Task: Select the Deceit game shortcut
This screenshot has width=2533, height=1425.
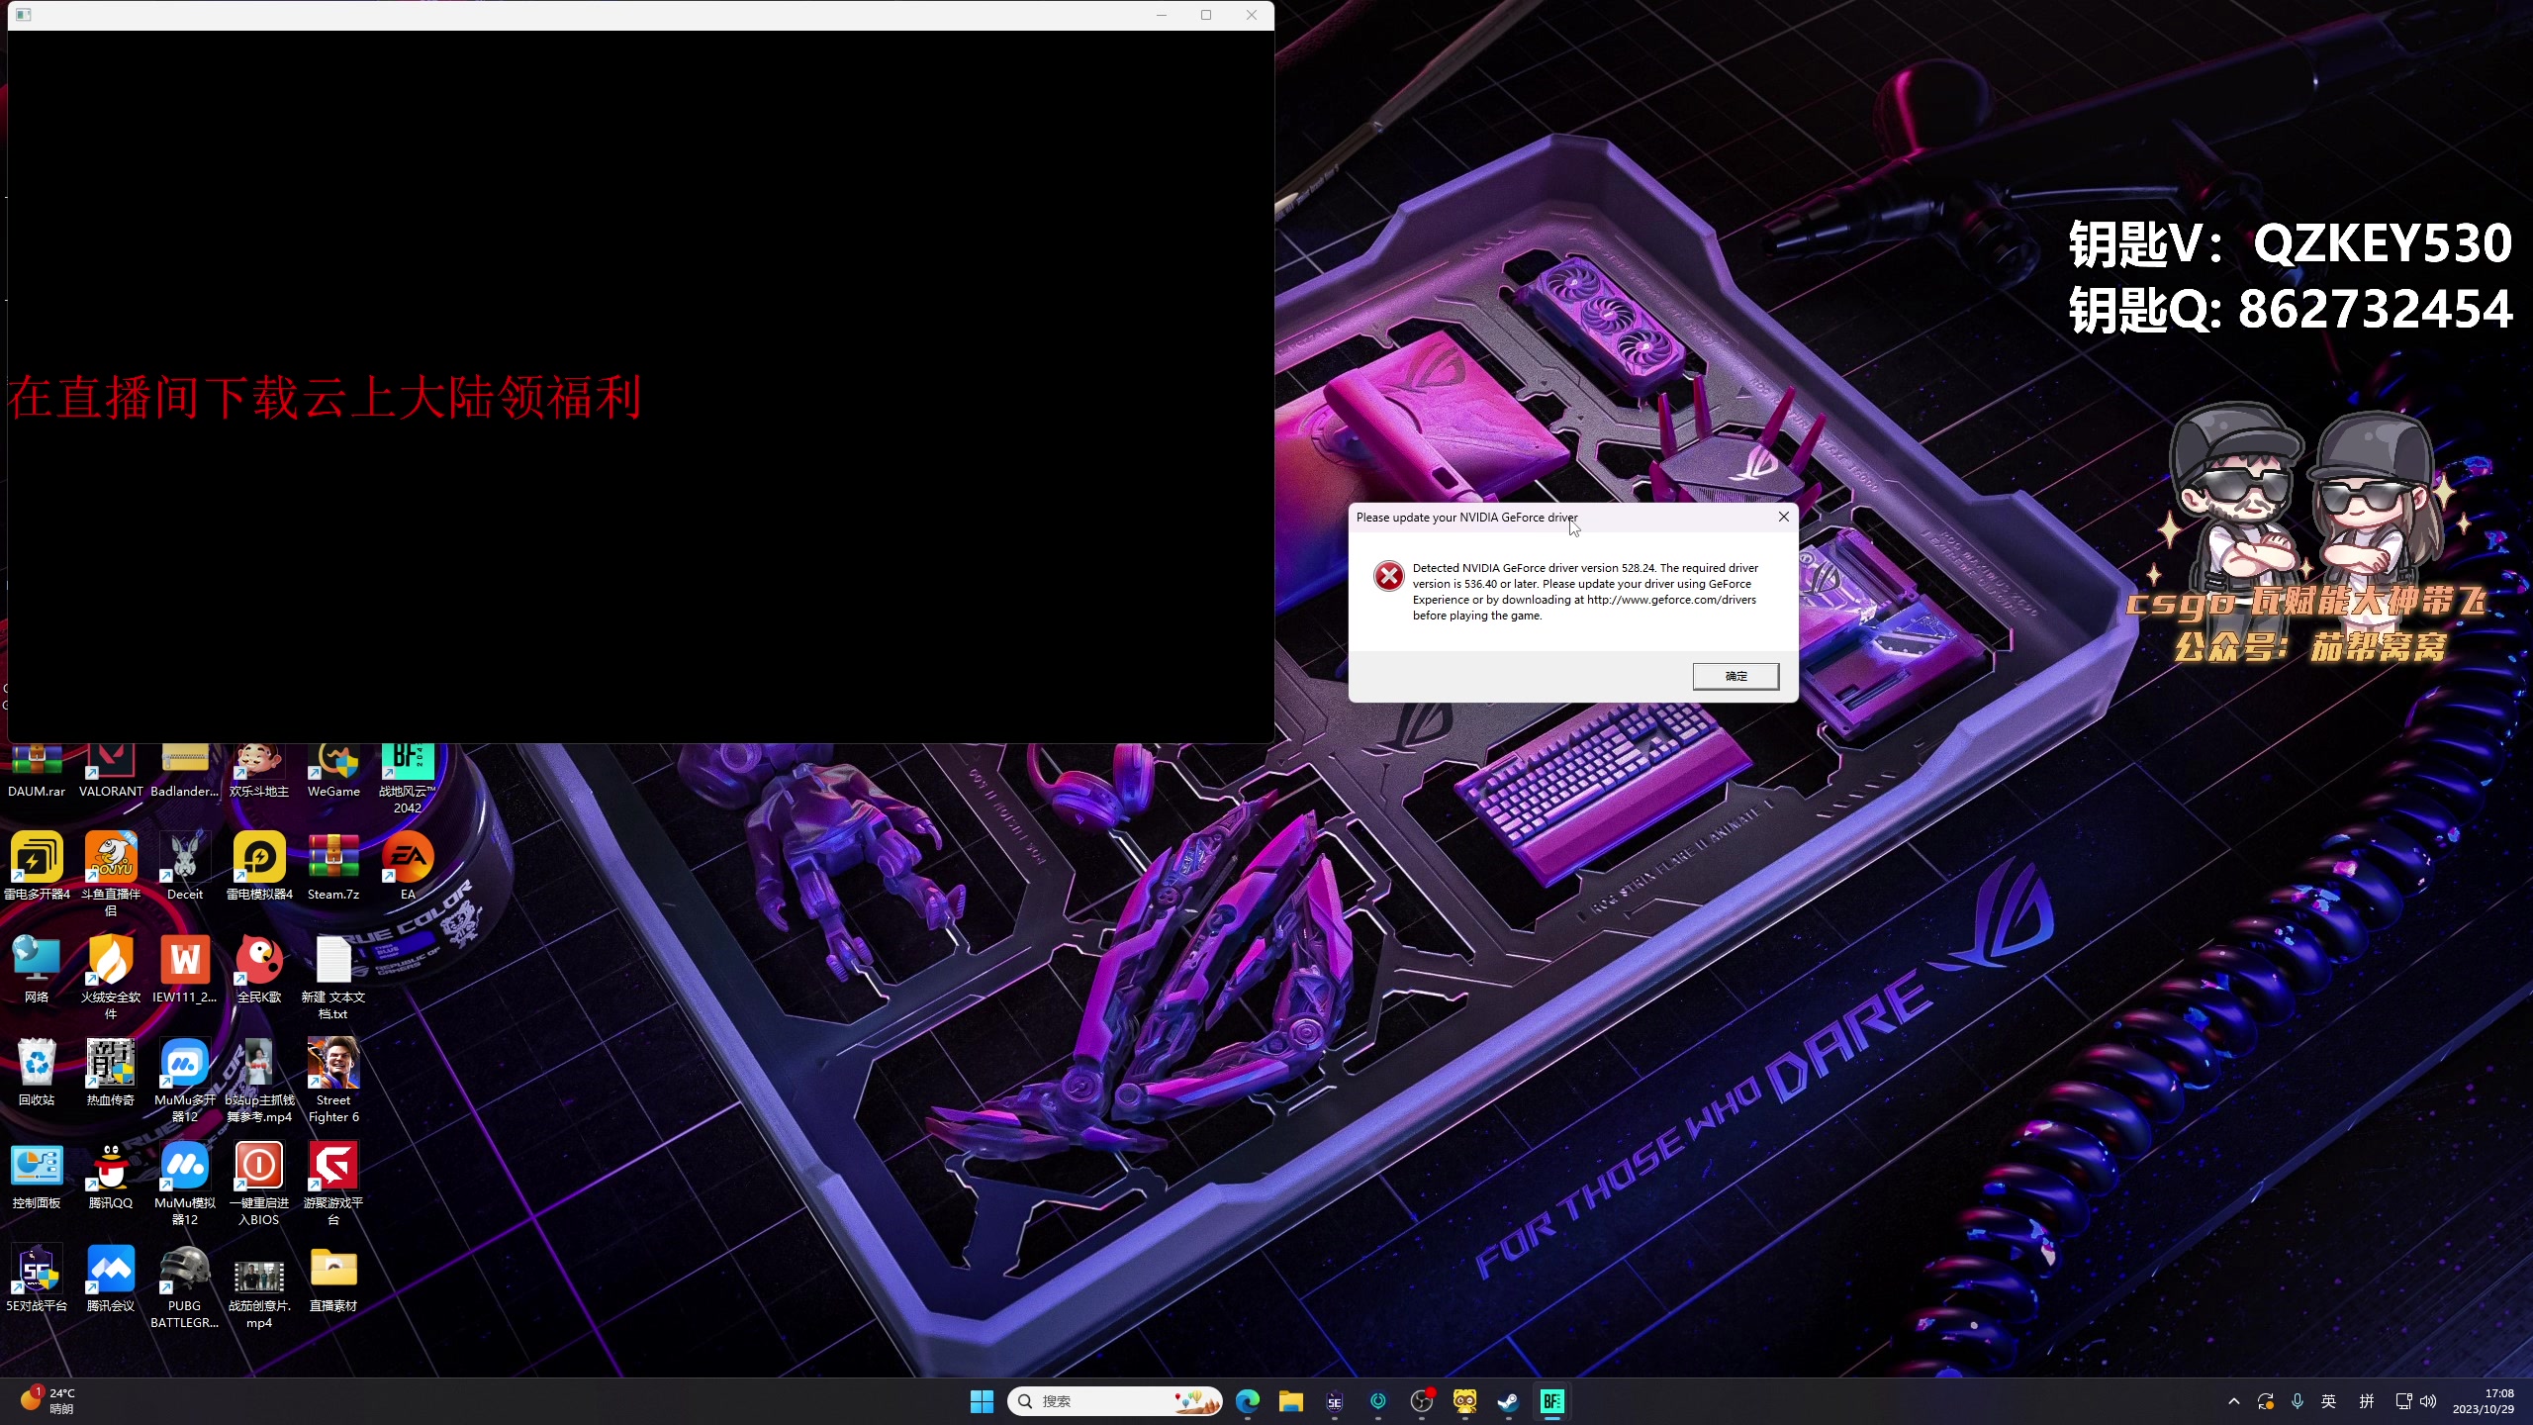Action: (x=185, y=867)
